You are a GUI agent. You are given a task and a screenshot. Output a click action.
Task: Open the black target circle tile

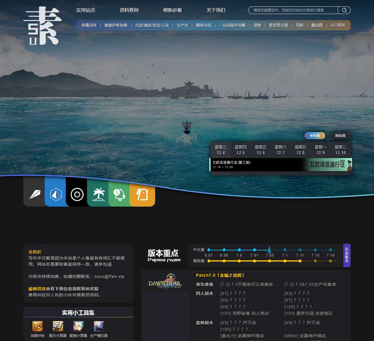point(77,194)
